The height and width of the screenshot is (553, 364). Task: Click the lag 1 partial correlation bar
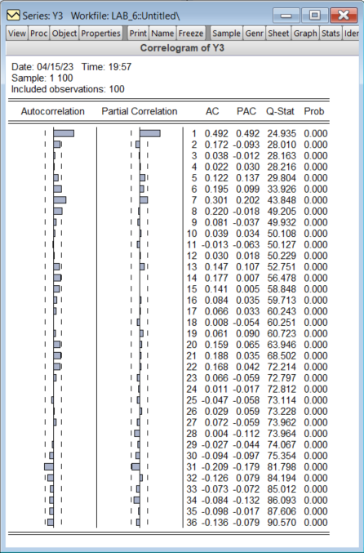[x=150, y=133]
